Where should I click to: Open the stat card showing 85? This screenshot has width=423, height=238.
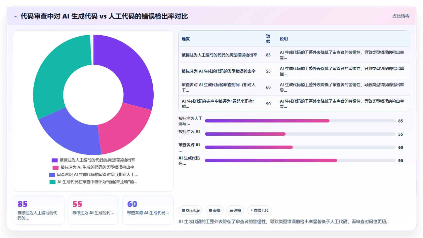click(39, 210)
